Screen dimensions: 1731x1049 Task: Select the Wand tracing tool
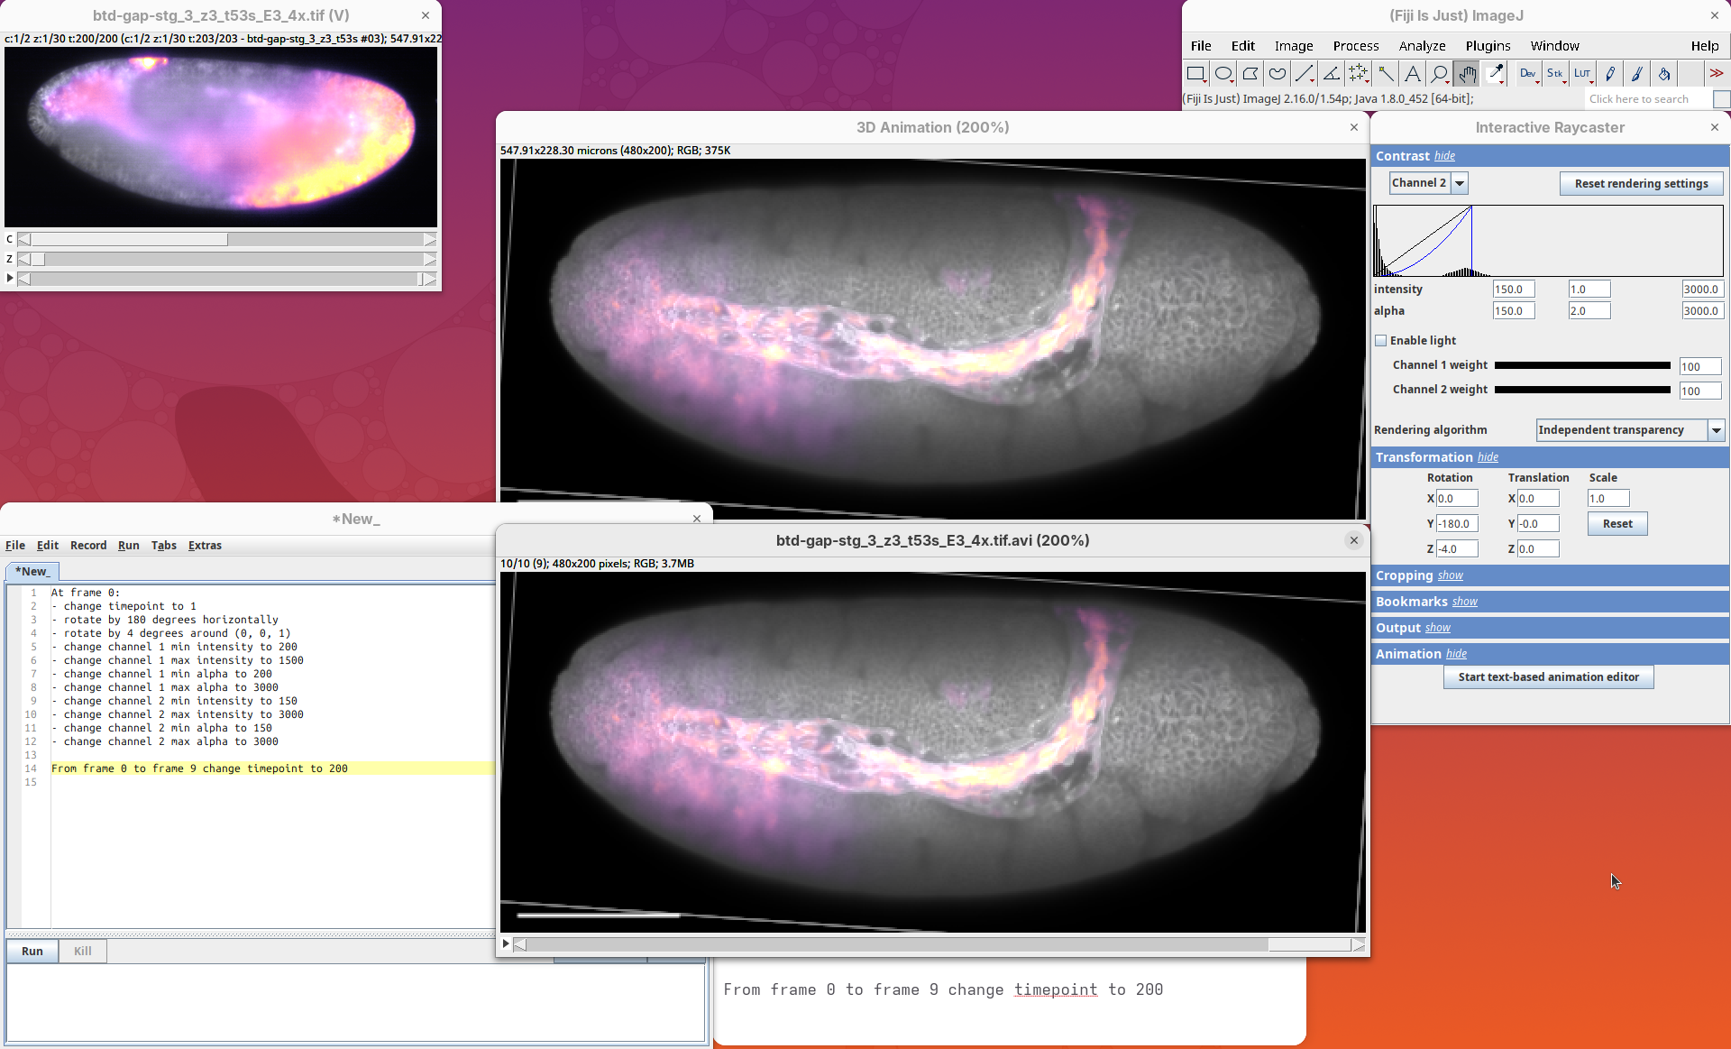point(1386,74)
